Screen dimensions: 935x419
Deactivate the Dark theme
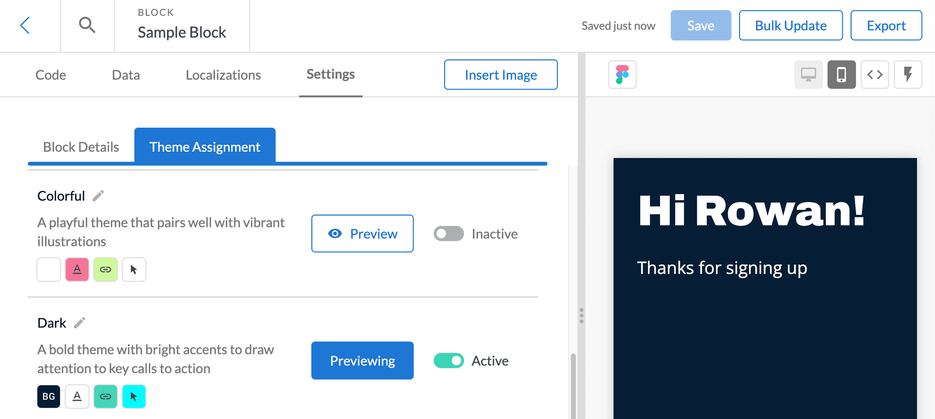click(448, 361)
